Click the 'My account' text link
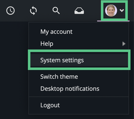This screenshot has width=134, height=119. (56, 32)
